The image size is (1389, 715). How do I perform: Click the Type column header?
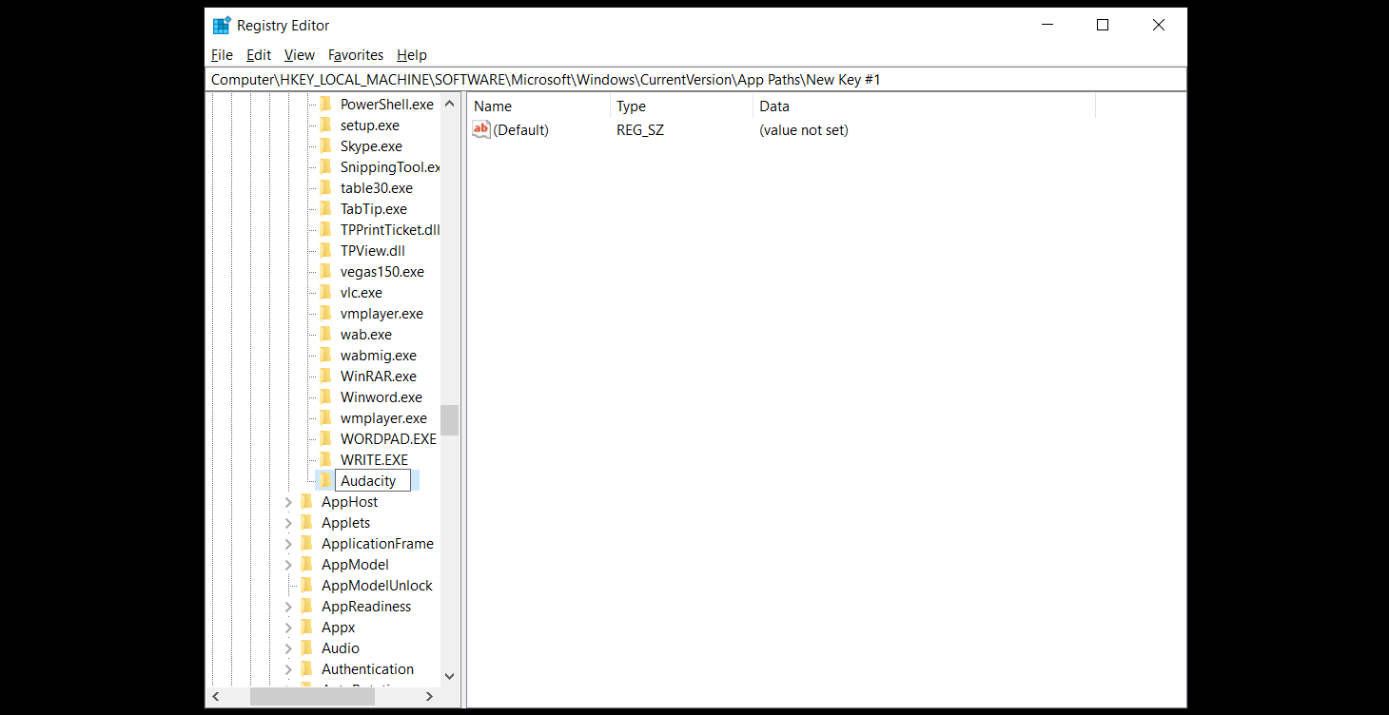[x=681, y=106]
